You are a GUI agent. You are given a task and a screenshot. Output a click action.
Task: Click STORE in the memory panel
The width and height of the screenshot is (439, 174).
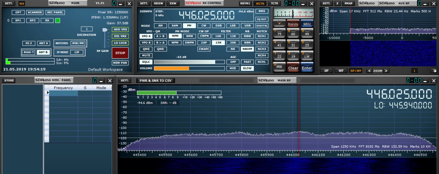[x=9, y=80]
